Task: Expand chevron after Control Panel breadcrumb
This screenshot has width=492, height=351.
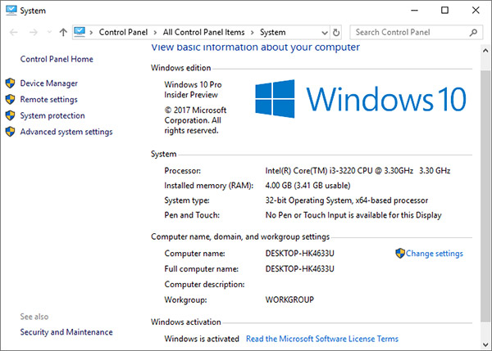Action: click(x=155, y=33)
